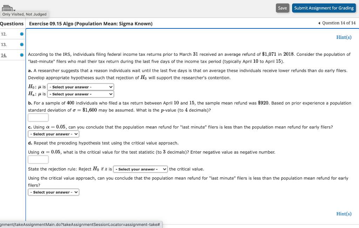Open the H0: μ is answer dropdown
The width and height of the screenshot is (359, 228).
click(x=80, y=87)
